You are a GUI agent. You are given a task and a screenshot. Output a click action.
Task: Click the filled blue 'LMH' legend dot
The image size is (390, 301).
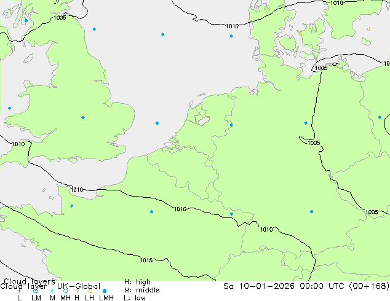click(105, 291)
